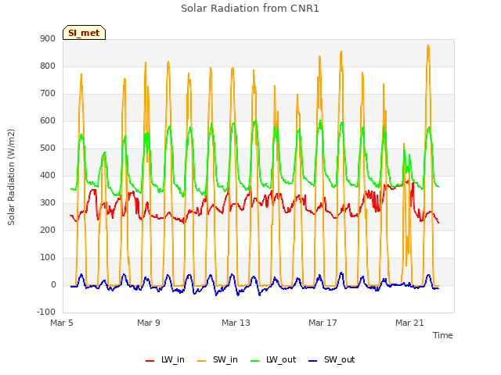This screenshot has width=501, height=375.
Task: Click the 300 y-axis label
Action: point(48,203)
